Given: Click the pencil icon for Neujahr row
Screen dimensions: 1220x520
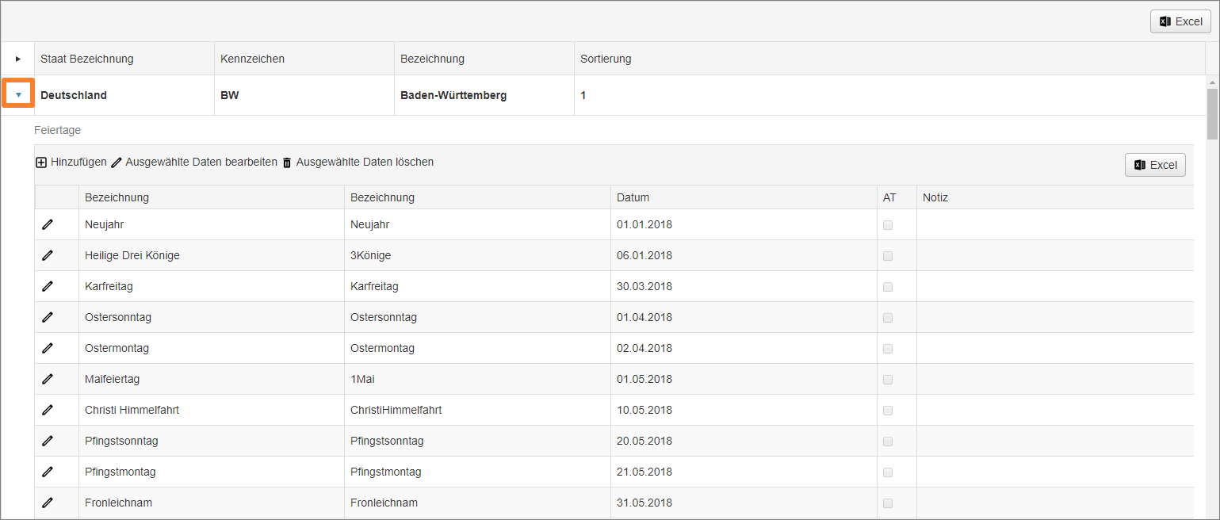Looking at the screenshot, I should (x=48, y=225).
